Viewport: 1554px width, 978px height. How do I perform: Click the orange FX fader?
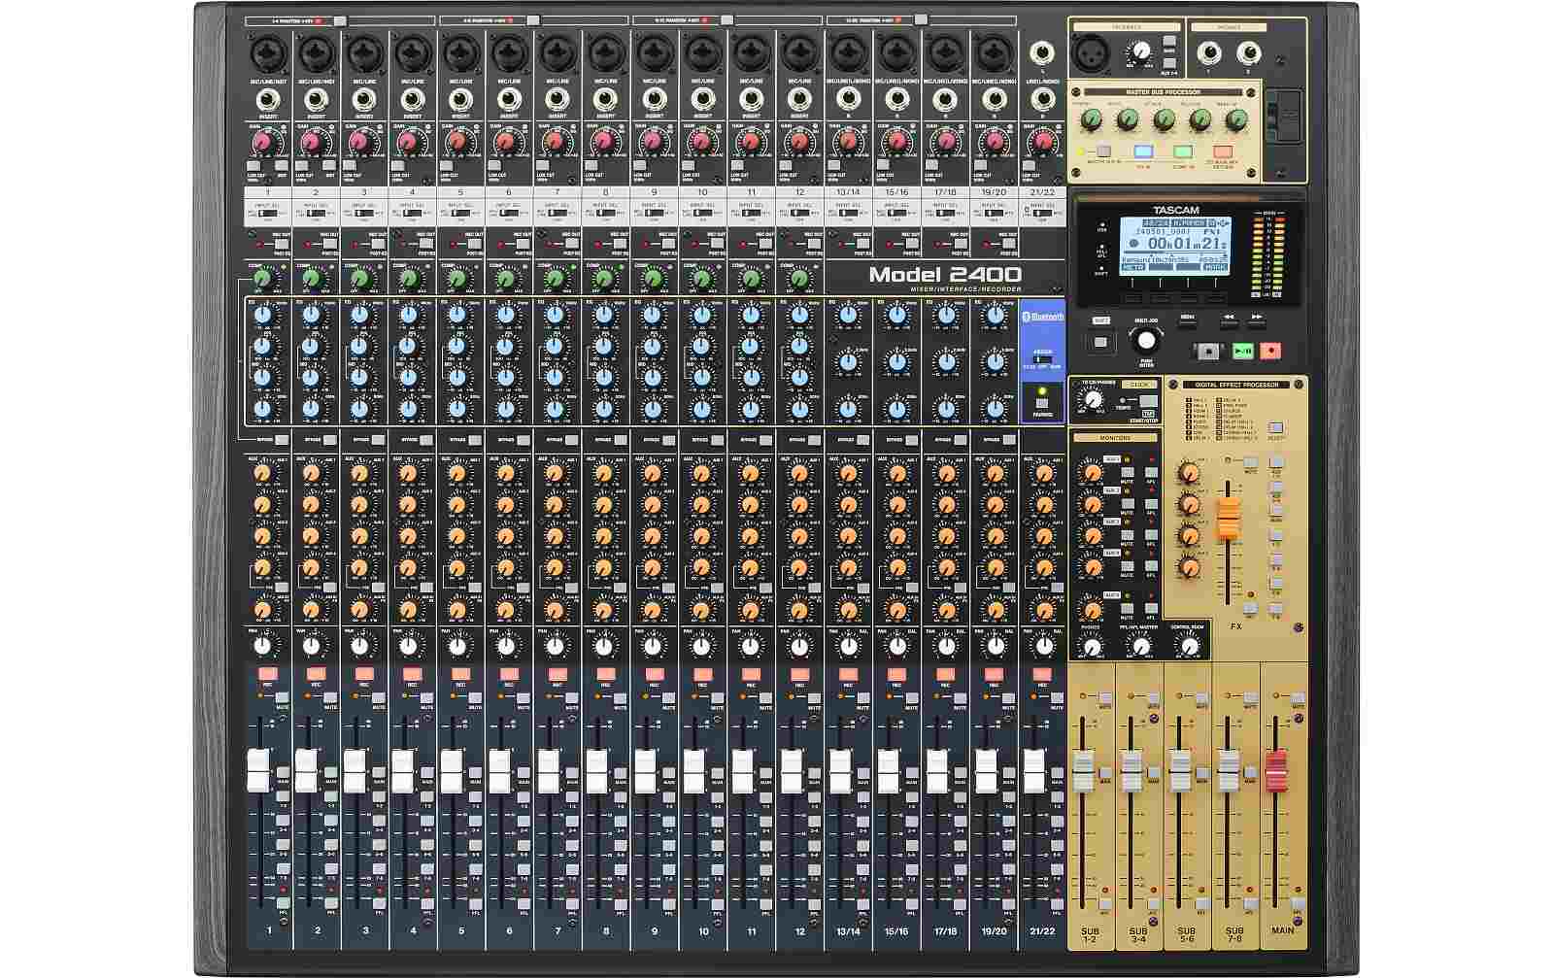1229,519
